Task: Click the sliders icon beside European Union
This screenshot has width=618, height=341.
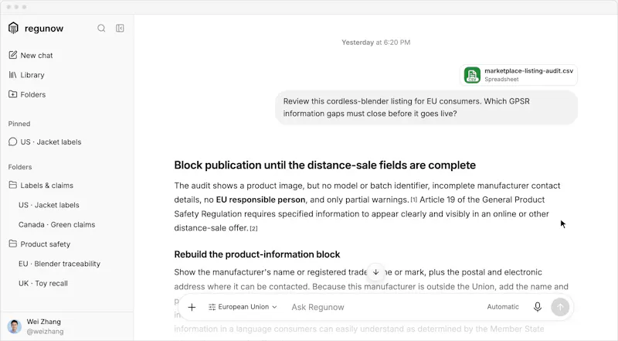Action: click(x=212, y=307)
